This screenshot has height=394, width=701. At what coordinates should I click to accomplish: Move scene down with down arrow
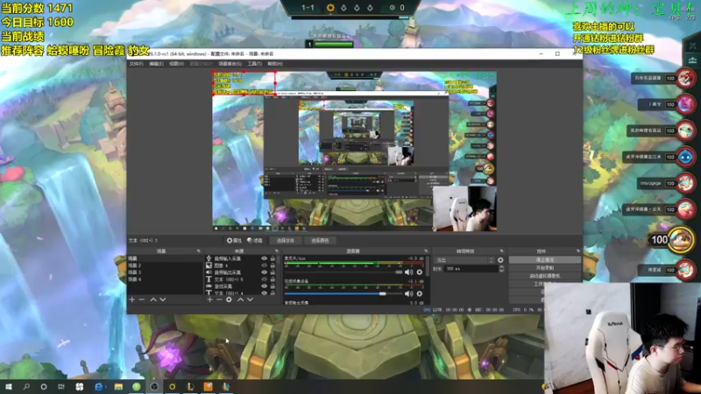tap(163, 299)
